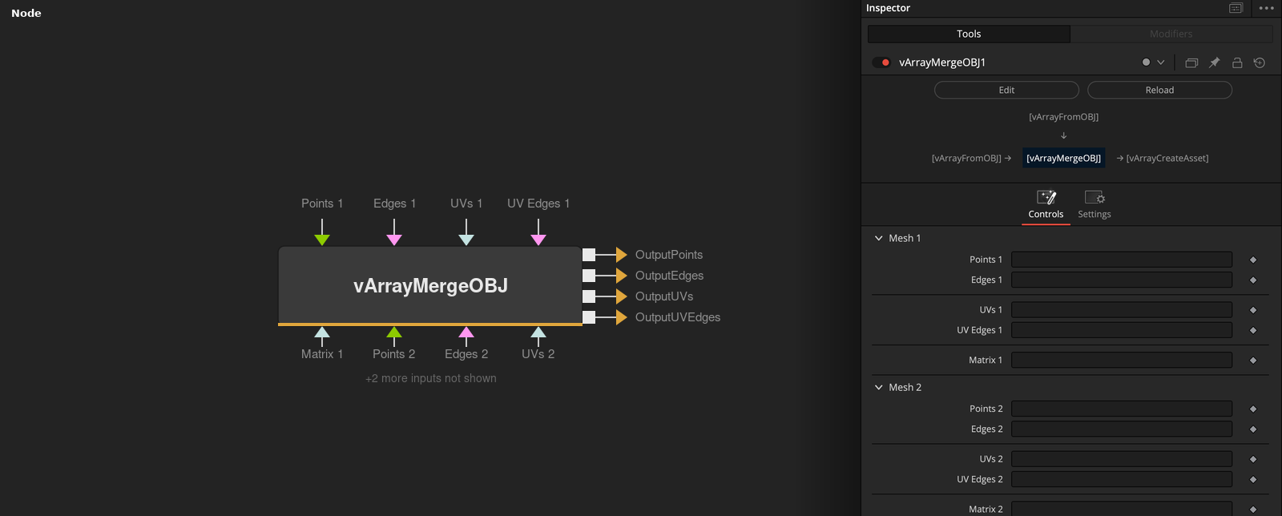Click '+2 more inputs not shown' text
The image size is (1282, 516).
pyautogui.click(x=431, y=378)
